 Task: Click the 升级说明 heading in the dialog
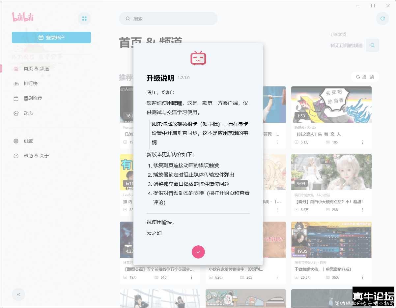pyautogui.click(x=160, y=78)
